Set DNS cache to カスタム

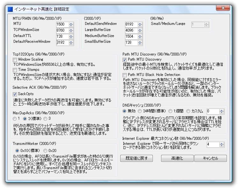click(188, 111)
